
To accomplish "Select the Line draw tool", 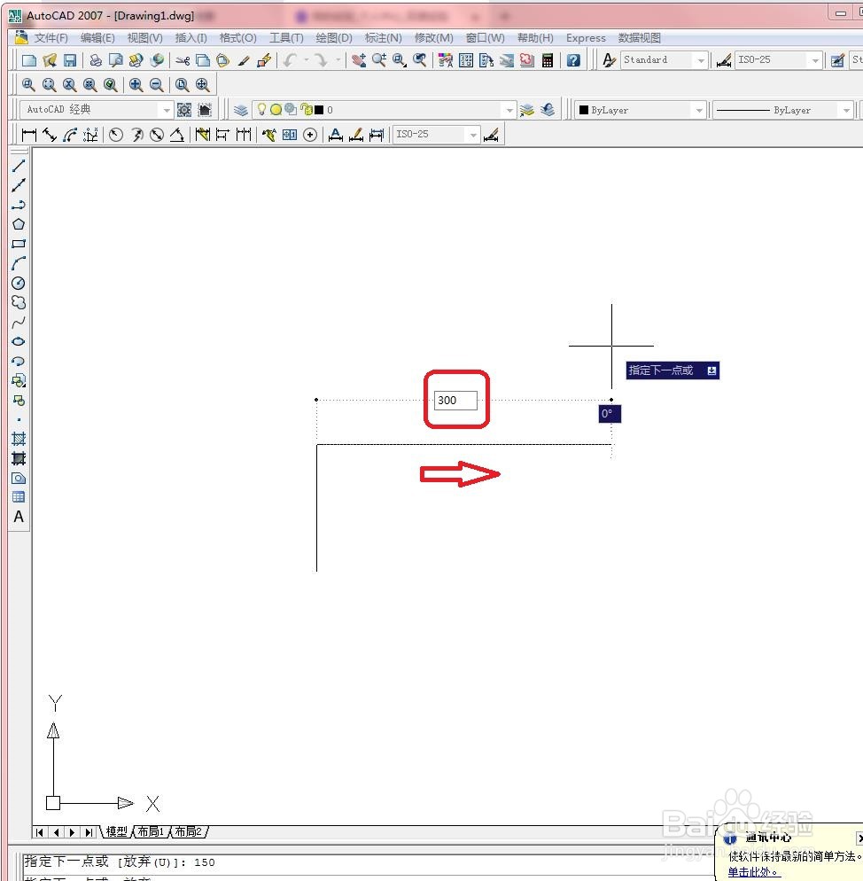I will click(19, 165).
